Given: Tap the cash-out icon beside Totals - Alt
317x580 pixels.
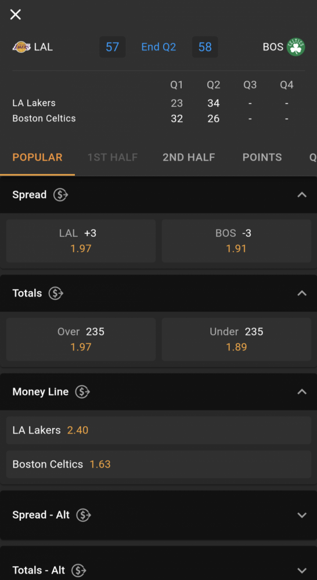Looking at the screenshot, I should 79,570.
